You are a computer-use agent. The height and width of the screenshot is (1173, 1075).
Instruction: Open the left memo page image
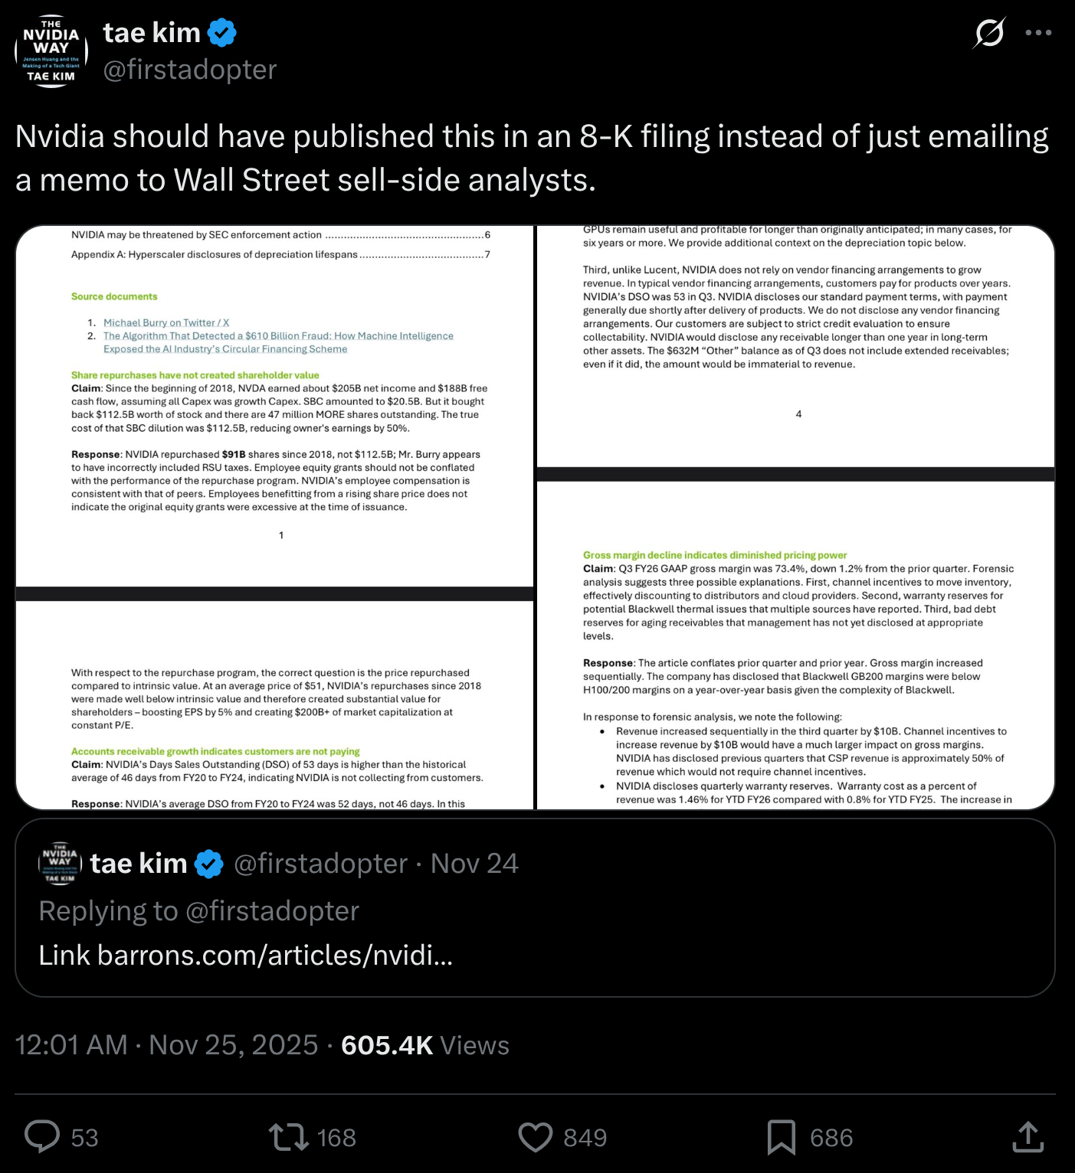tap(274, 518)
